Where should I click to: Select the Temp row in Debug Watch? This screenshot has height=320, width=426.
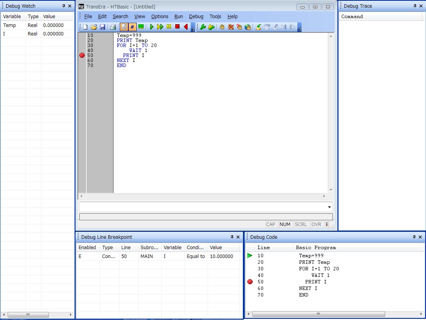click(x=37, y=25)
